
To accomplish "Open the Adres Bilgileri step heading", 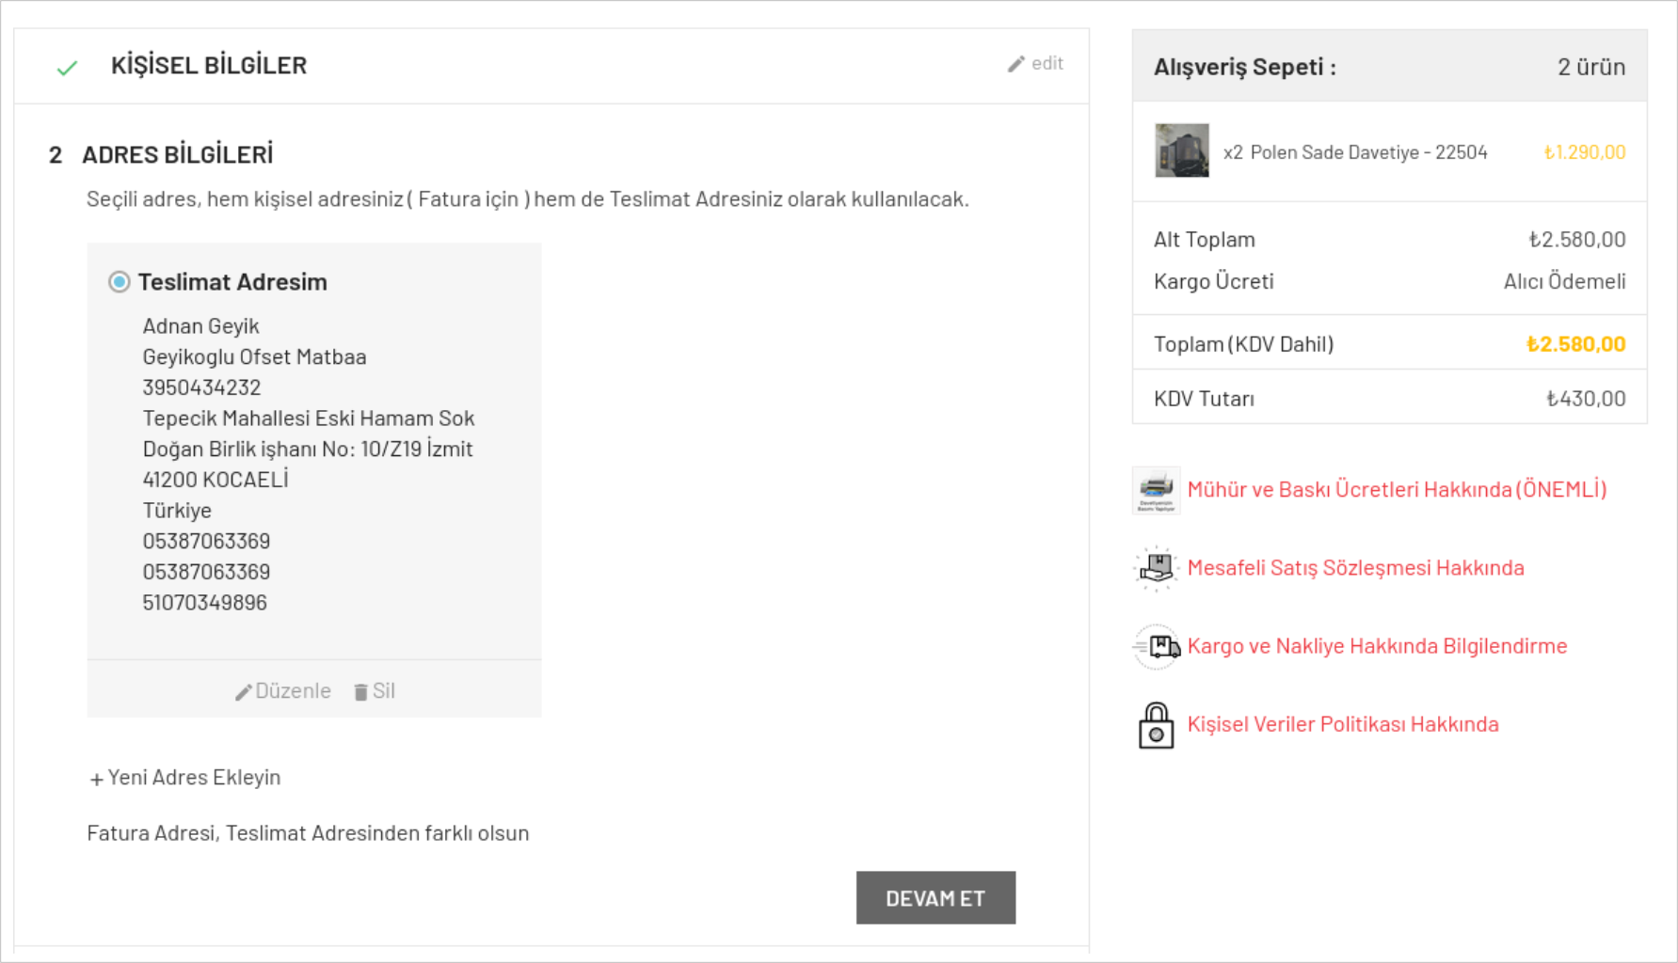I will pos(177,155).
